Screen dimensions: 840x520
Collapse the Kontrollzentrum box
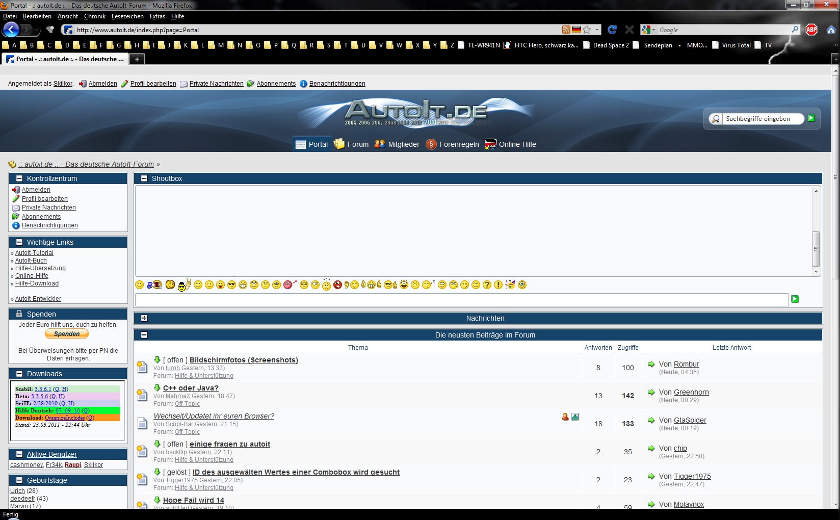click(19, 178)
